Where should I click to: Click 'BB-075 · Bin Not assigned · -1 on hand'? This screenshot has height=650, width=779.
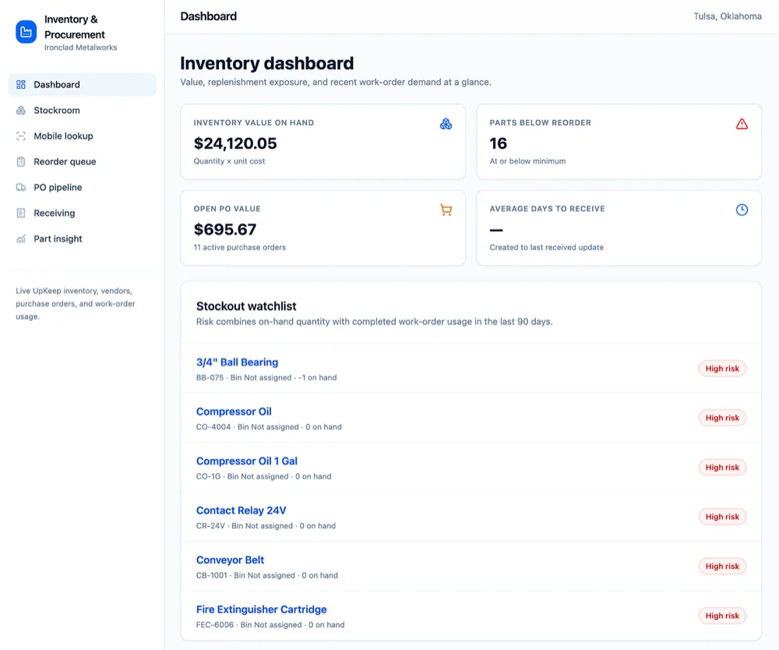(x=266, y=378)
